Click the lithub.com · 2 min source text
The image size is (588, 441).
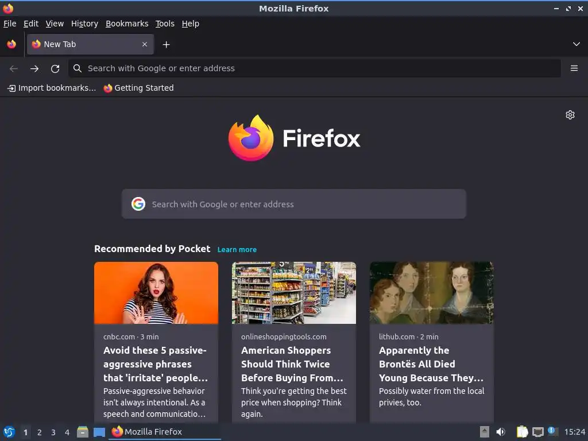point(408,336)
